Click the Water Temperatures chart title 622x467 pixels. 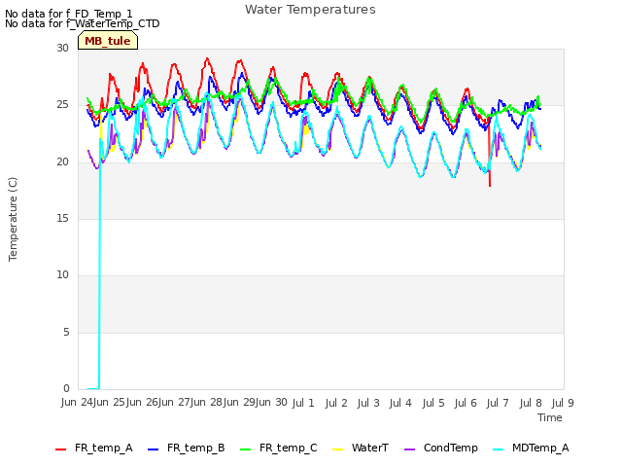pos(310,10)
